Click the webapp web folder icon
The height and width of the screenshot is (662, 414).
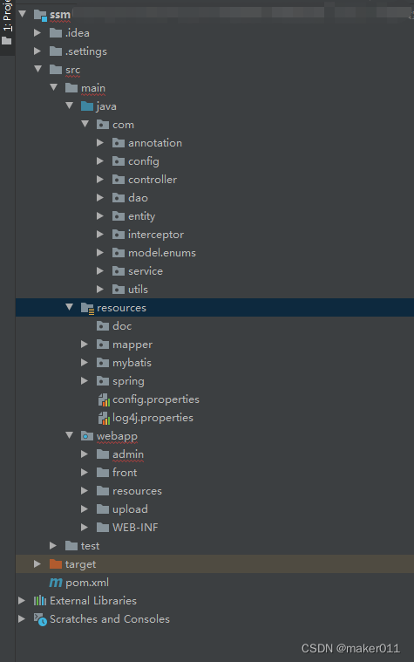pyautogui.click(x=87, y=436)
